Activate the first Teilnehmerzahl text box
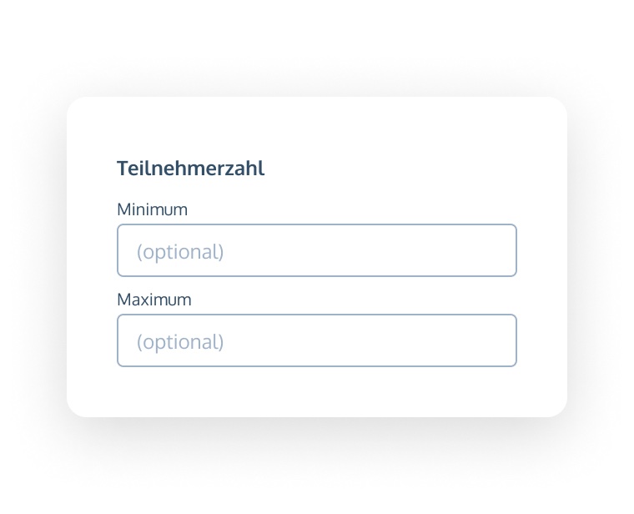This screenshot has width=634, height=514. tap(317, 250)
